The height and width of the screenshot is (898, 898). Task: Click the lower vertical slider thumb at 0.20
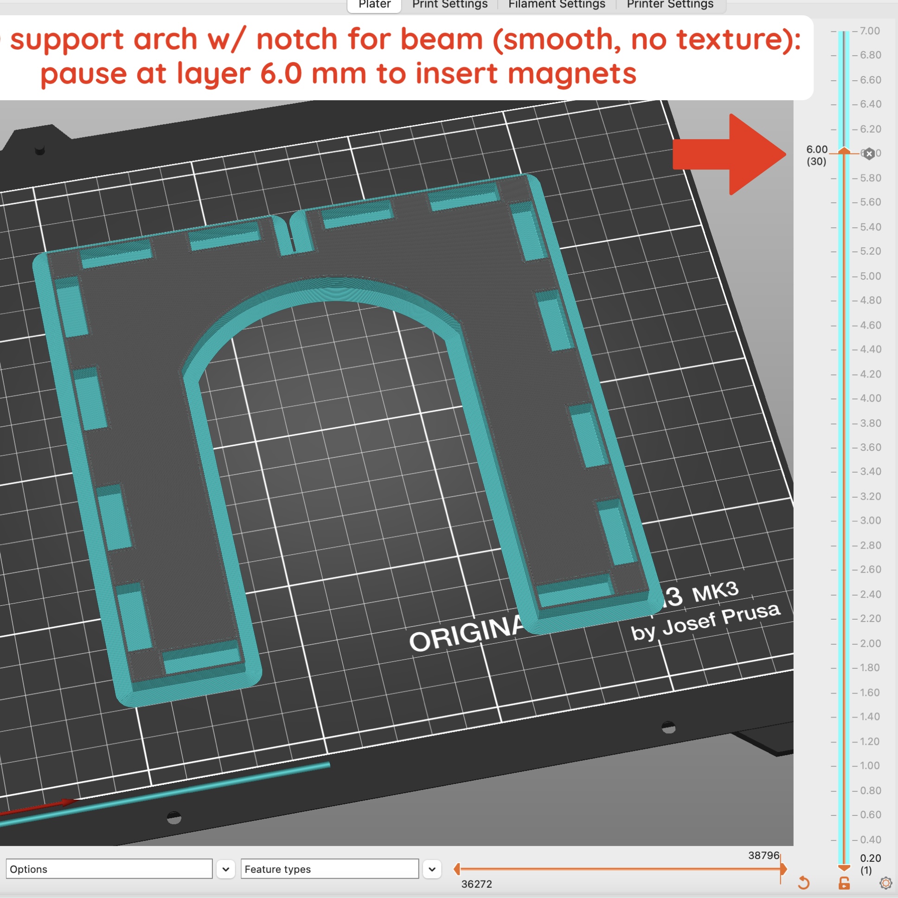coord(844,867)
